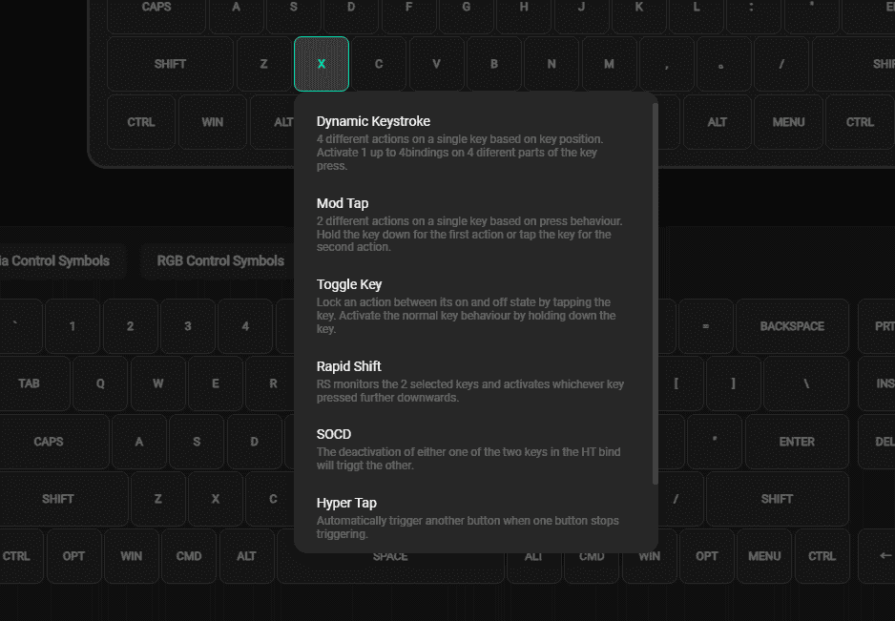
Task: Click the MENU key on the upper keyboard
Action: (x=788, y=122)
